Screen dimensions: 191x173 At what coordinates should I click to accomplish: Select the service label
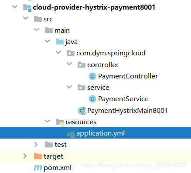98,88
